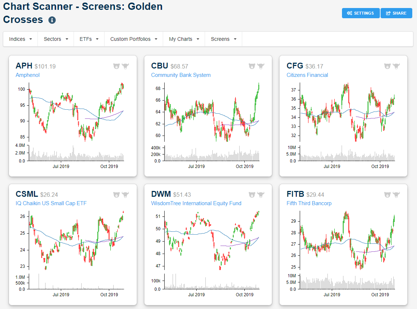Screen dimensions: 417x309
Task: Click the bear sentiment icon on APH card
Action: click(116, 66)
